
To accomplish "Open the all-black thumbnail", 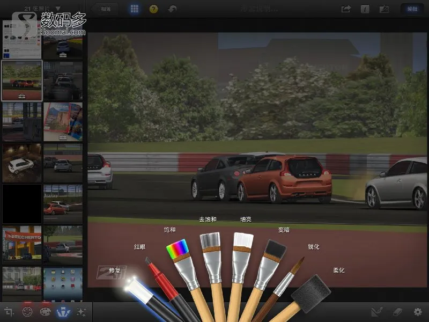I will click(22, 204).
